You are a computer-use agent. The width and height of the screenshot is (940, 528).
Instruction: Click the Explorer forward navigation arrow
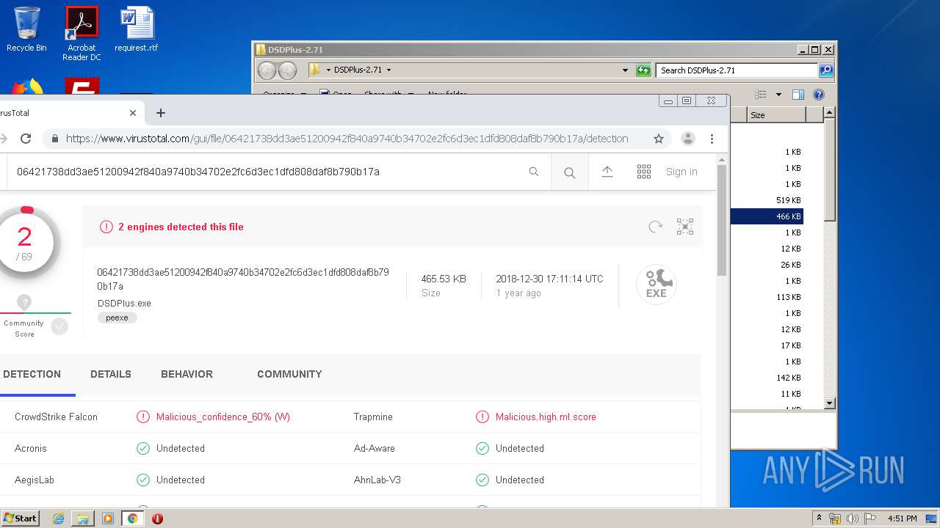coord(287,70)
